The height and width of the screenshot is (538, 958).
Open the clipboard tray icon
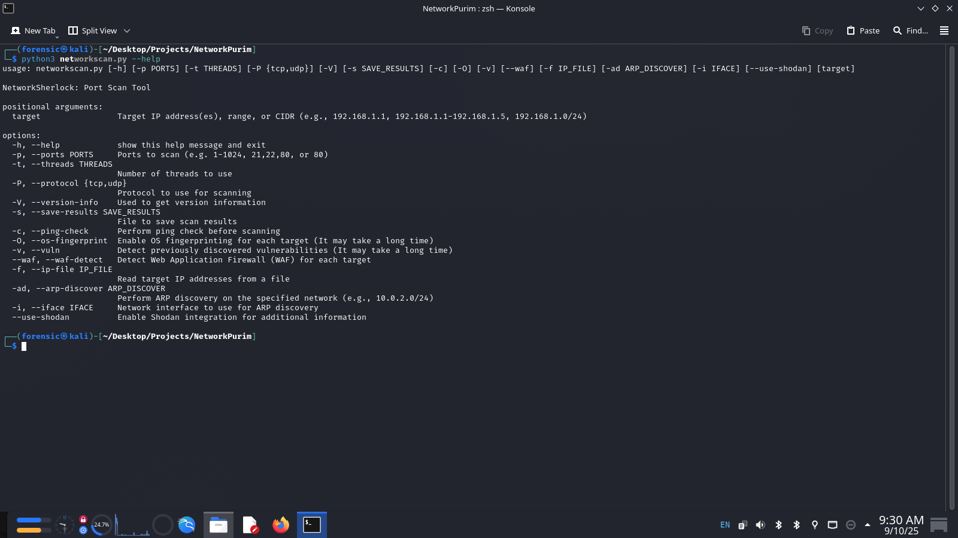(742, 525)
